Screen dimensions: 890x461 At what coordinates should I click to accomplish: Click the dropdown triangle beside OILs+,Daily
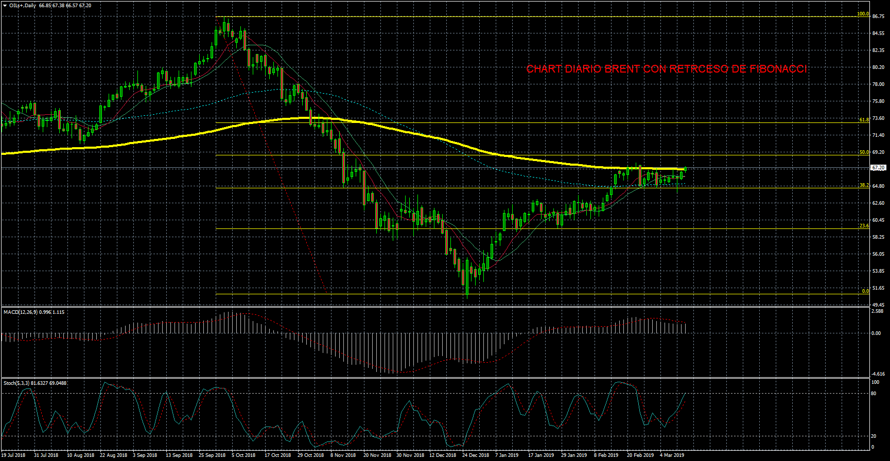point(5,6)
